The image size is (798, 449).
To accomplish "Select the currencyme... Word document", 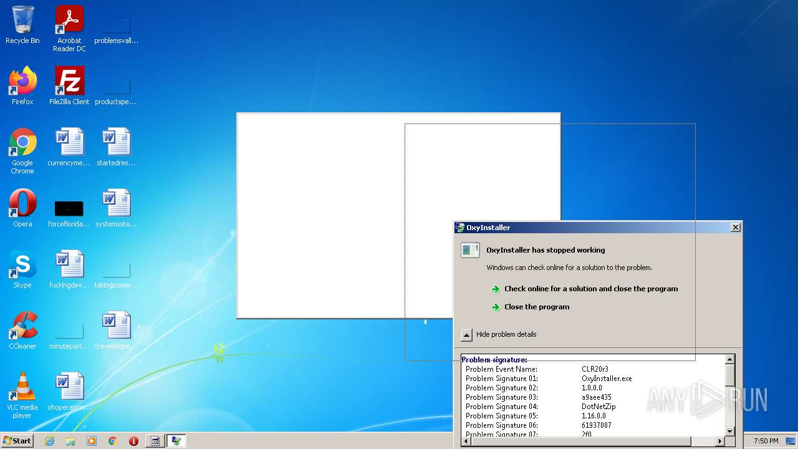I will (x=69, y=147).
